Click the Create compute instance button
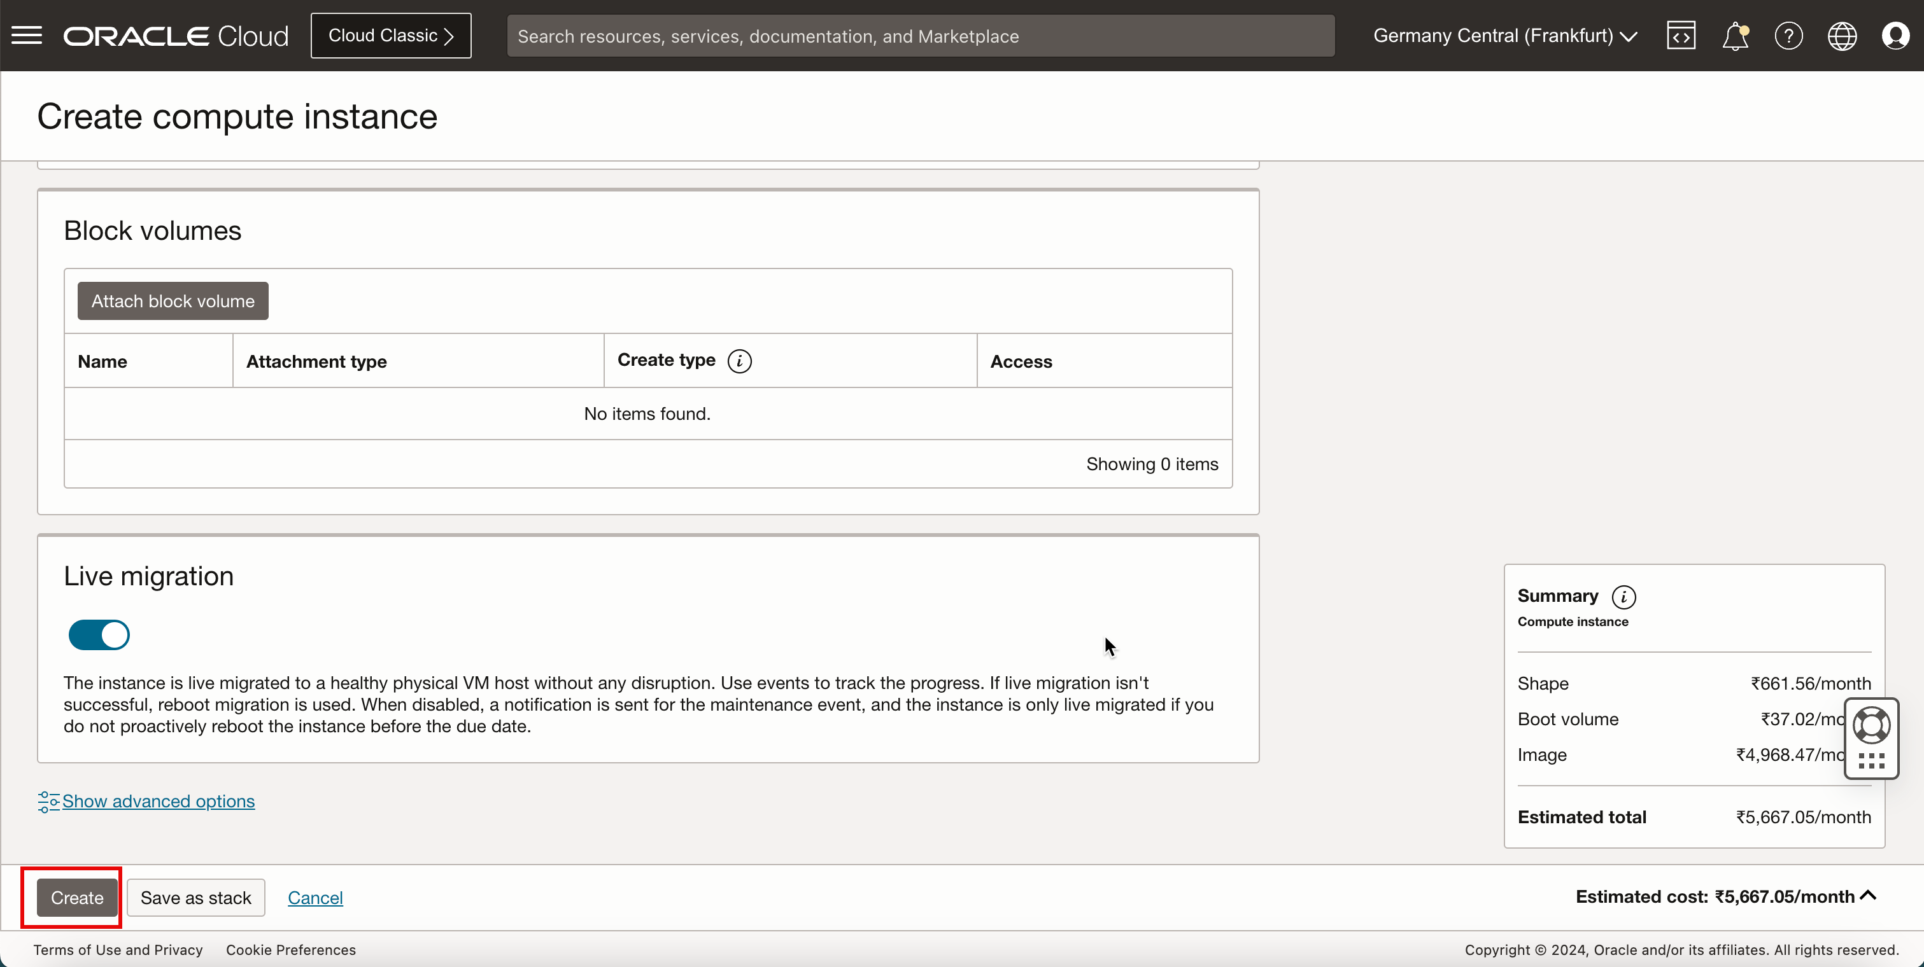 click(76, 898)
